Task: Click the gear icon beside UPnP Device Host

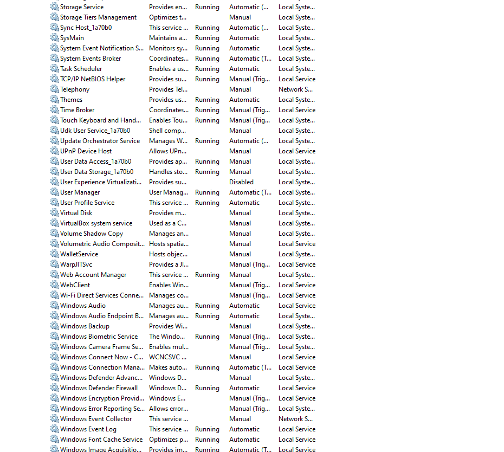Action: [55, 151]
